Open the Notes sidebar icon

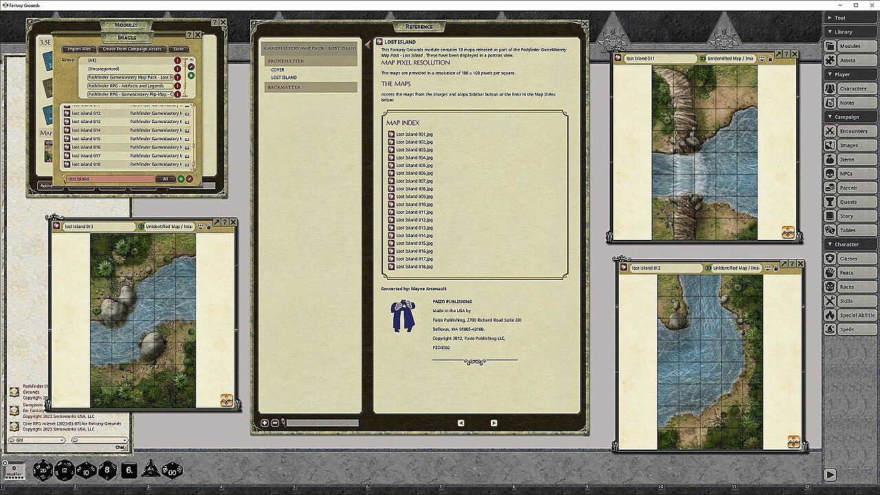tap(830, 102)
